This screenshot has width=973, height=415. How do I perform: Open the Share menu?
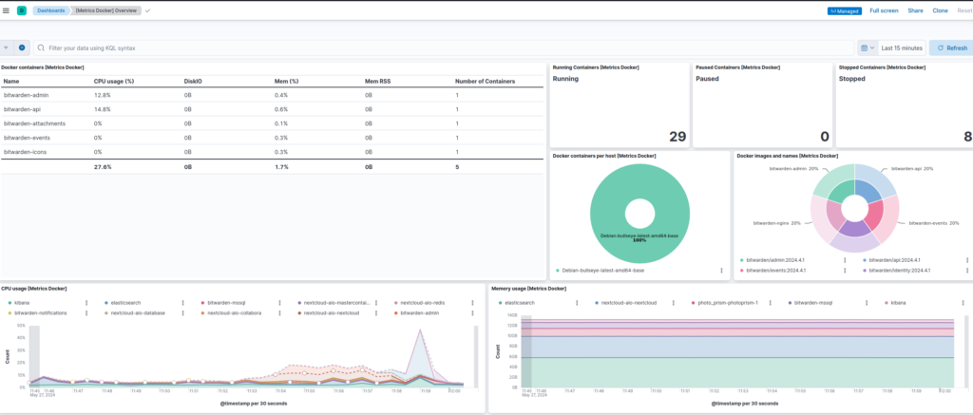(914, 10)
